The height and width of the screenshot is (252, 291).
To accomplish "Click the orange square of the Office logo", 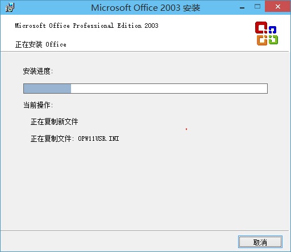I will pos(262,40).
